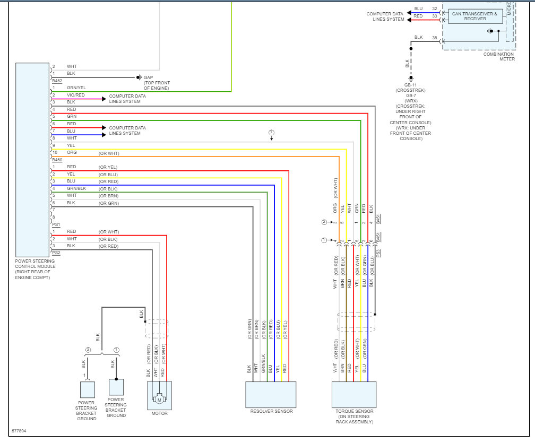Click the PS3 connector label

pos(378,253)
